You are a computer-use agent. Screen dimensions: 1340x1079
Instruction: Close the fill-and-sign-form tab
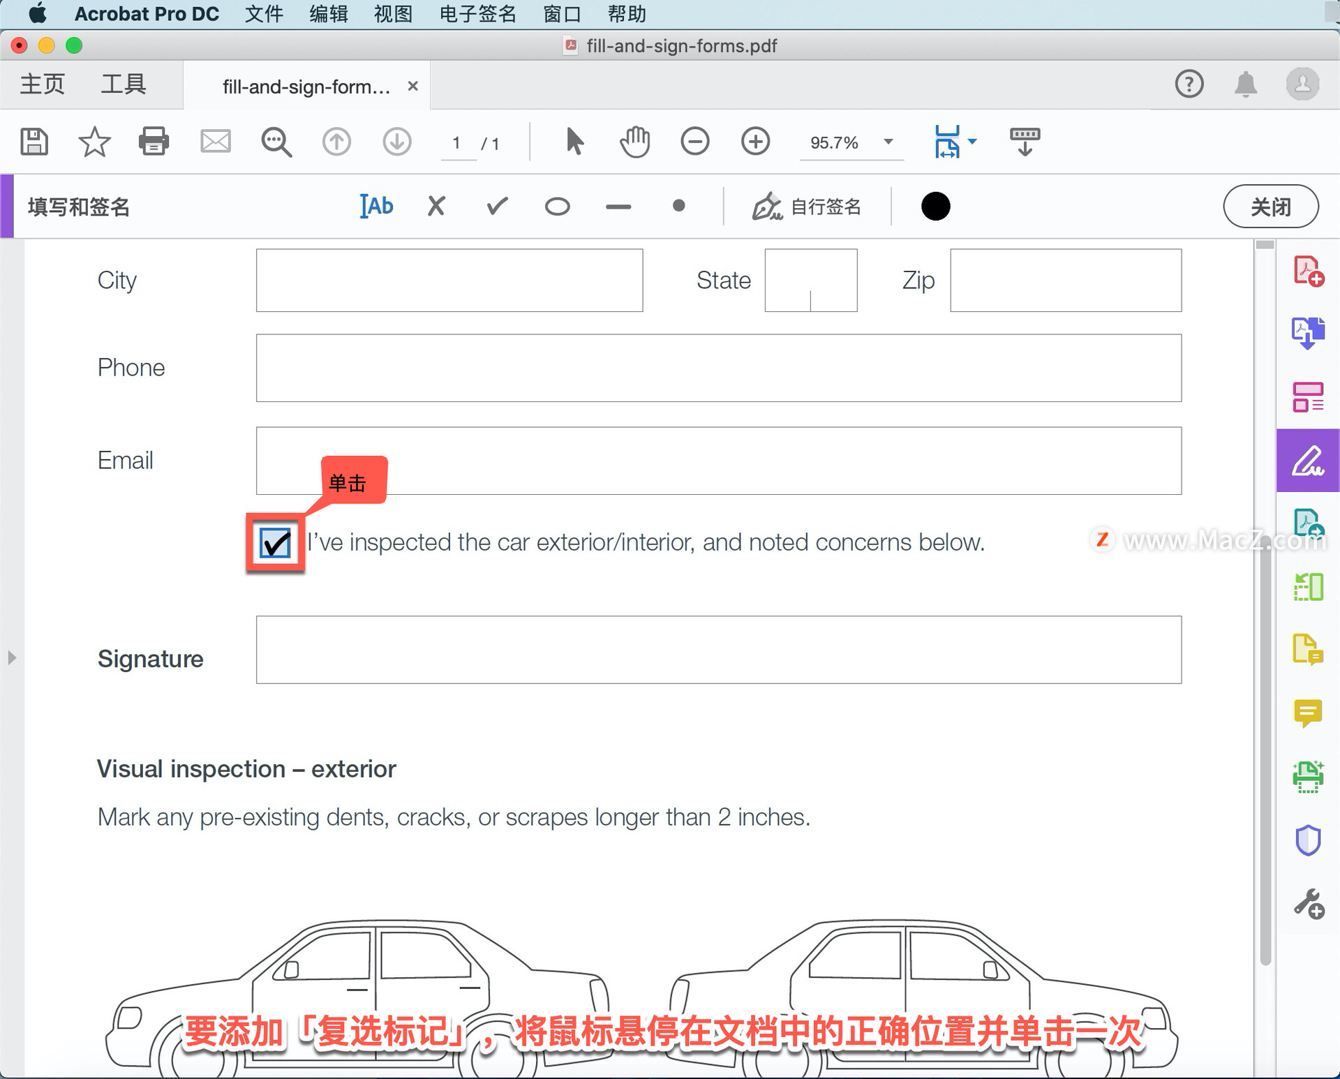pyautogui.click(x=413, y=86)
